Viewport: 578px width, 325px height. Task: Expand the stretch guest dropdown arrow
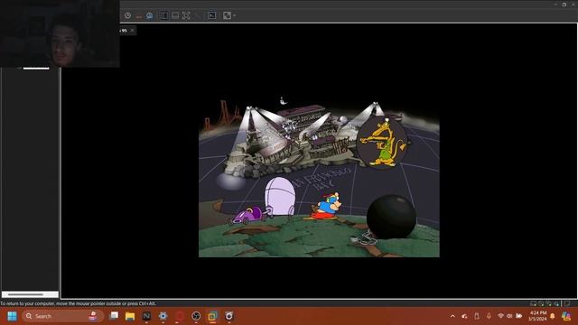click(x=235, y=16)
